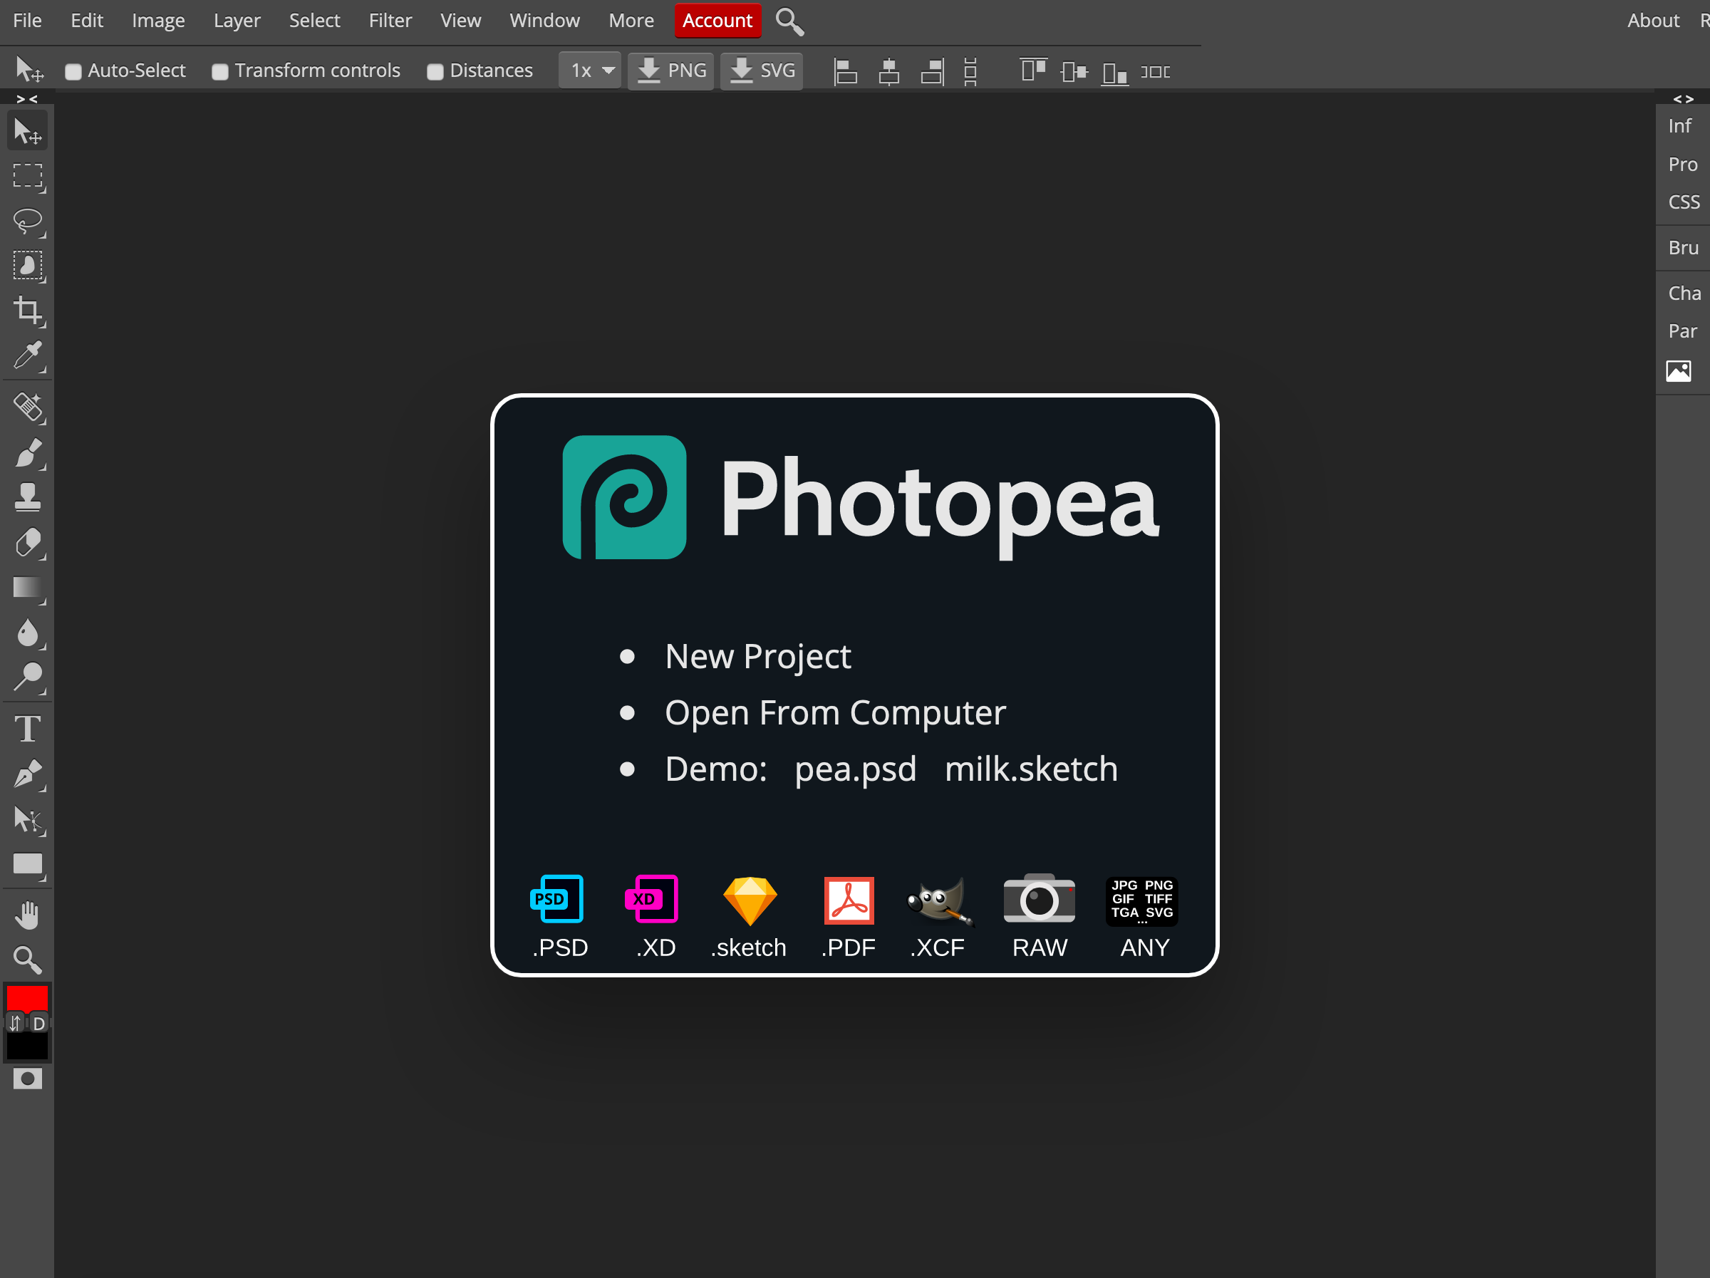Image resolution: width=1710 pixels, height=1278 pixels.
Task: Collapse the left toolbar with arrows
Action: [27, 99]
